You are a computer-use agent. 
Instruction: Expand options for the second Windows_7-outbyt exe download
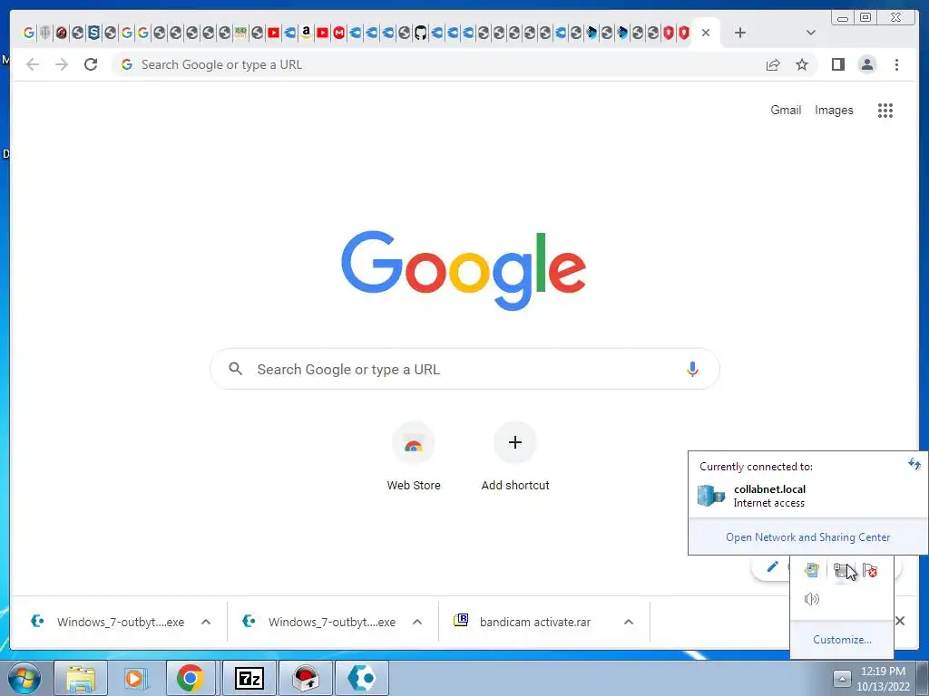[x=417, y=622]
